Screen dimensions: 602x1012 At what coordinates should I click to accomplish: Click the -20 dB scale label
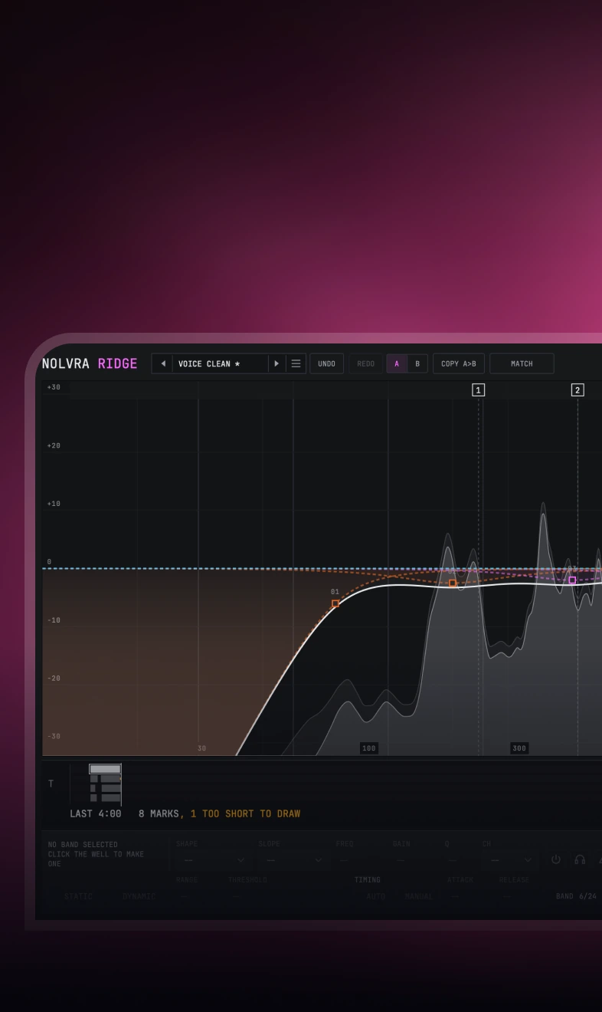(x=54, y=678)
